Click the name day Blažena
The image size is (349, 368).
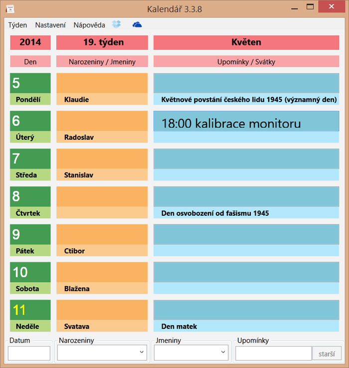77,289
